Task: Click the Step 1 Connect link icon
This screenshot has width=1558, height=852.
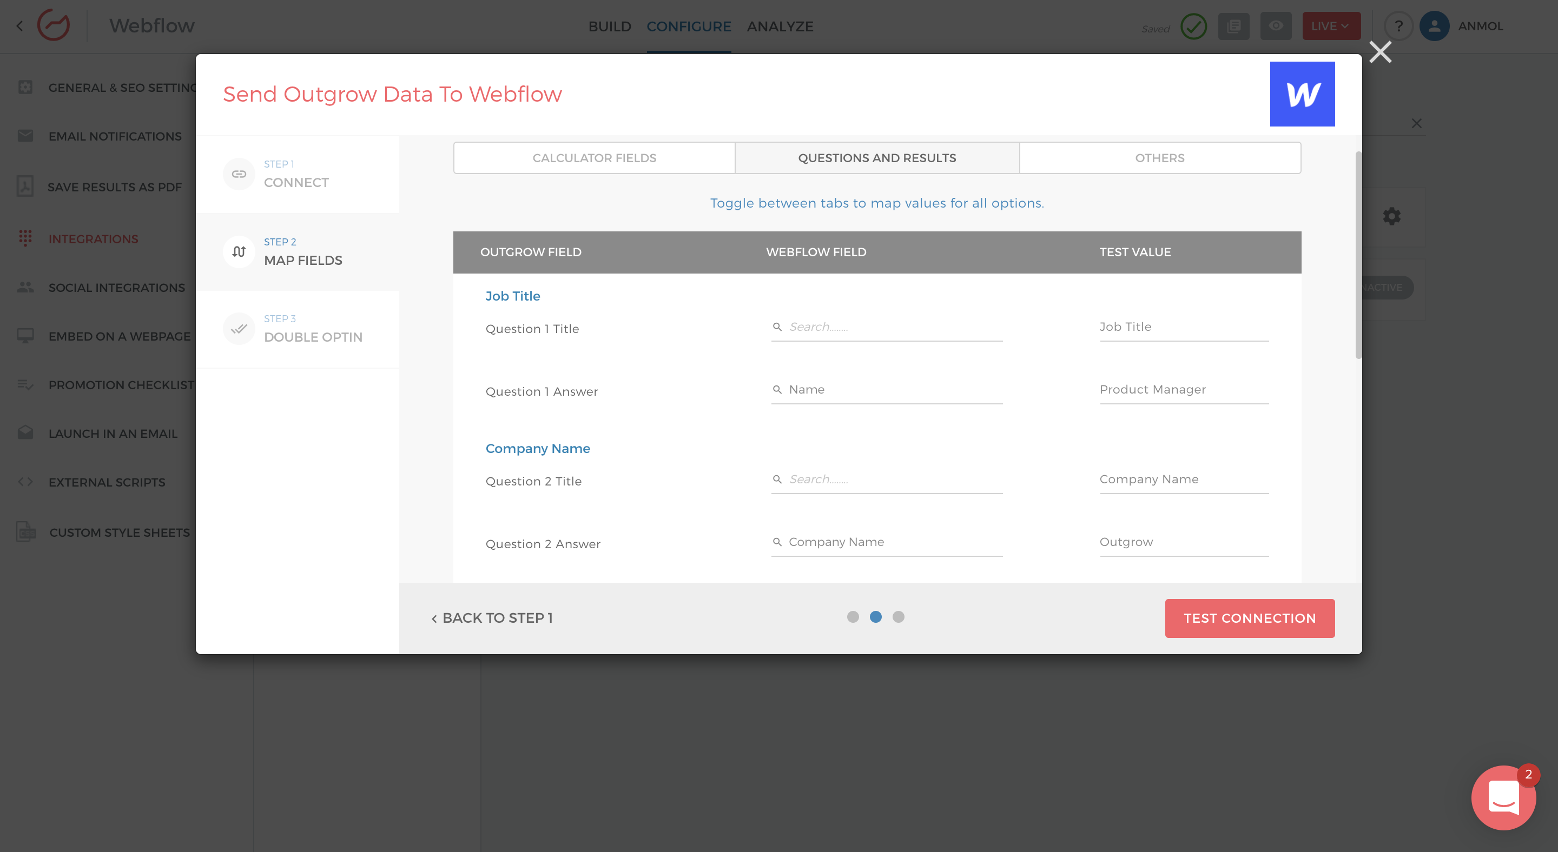Action: pyautogui.click(x=239, y=174)
